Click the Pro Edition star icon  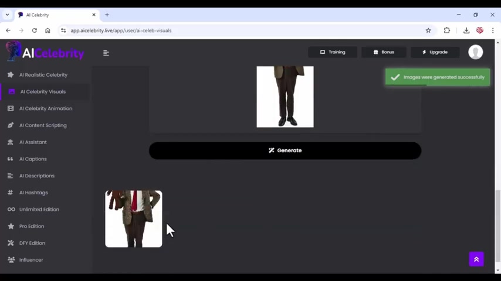point(11,226)
